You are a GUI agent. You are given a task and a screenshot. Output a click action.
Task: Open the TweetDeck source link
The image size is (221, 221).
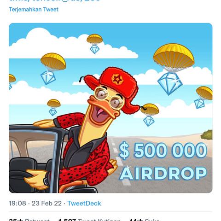click(x=84, y=203)
